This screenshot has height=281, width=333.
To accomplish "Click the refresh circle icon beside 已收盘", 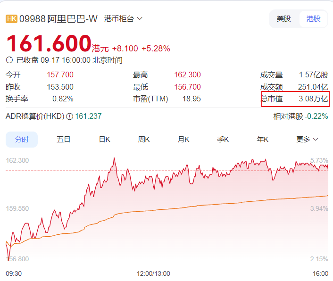I will [9, 60].
